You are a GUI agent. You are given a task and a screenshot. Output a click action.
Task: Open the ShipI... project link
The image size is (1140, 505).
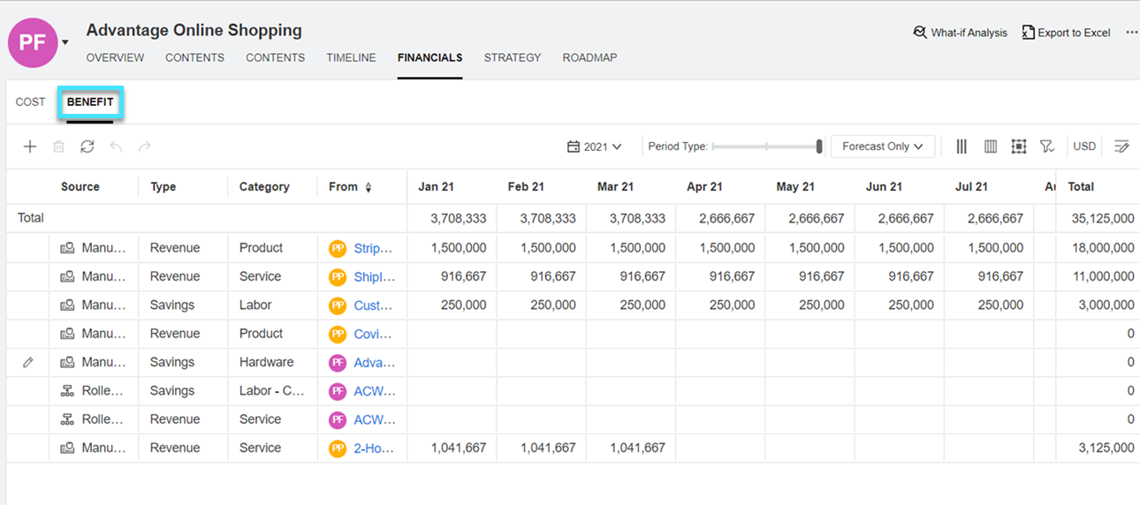pos(373,276)
